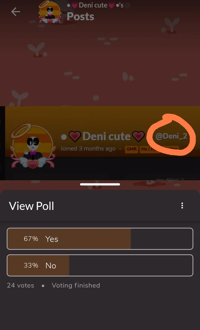Tap the Posts header title

click(80, 17)
